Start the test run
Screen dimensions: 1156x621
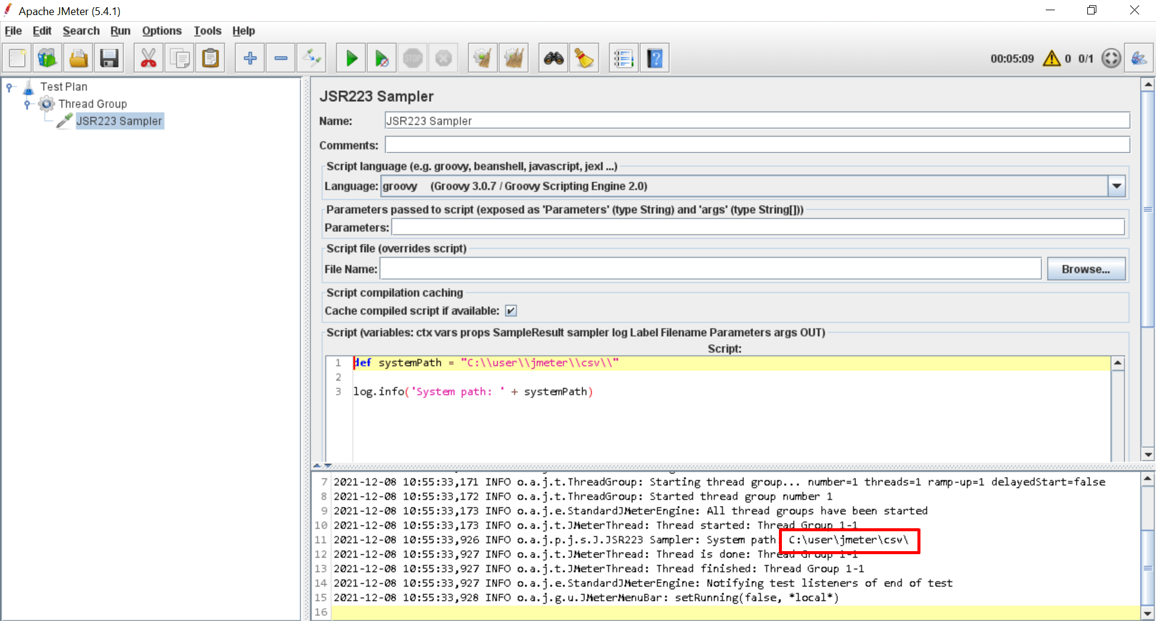(x=351, y=58)
